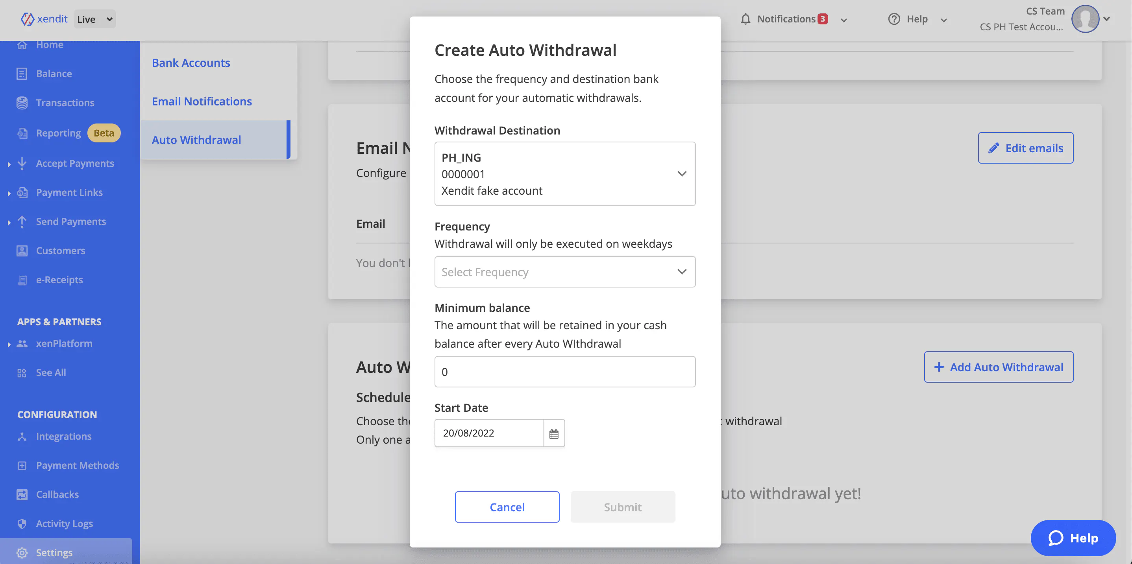
Task: Open the Withdrawal Destination dropdown
Action: pyautogui.click(x=565, y=174)
